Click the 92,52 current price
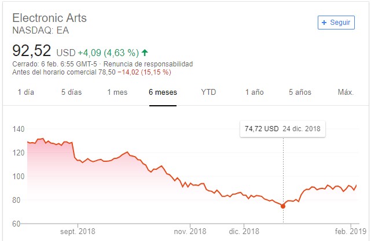The height and width of the screenshot is (241, 371). (x=32, y=50)
